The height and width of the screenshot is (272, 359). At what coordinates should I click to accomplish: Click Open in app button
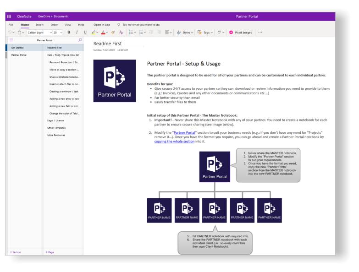[x=102, y=25]
